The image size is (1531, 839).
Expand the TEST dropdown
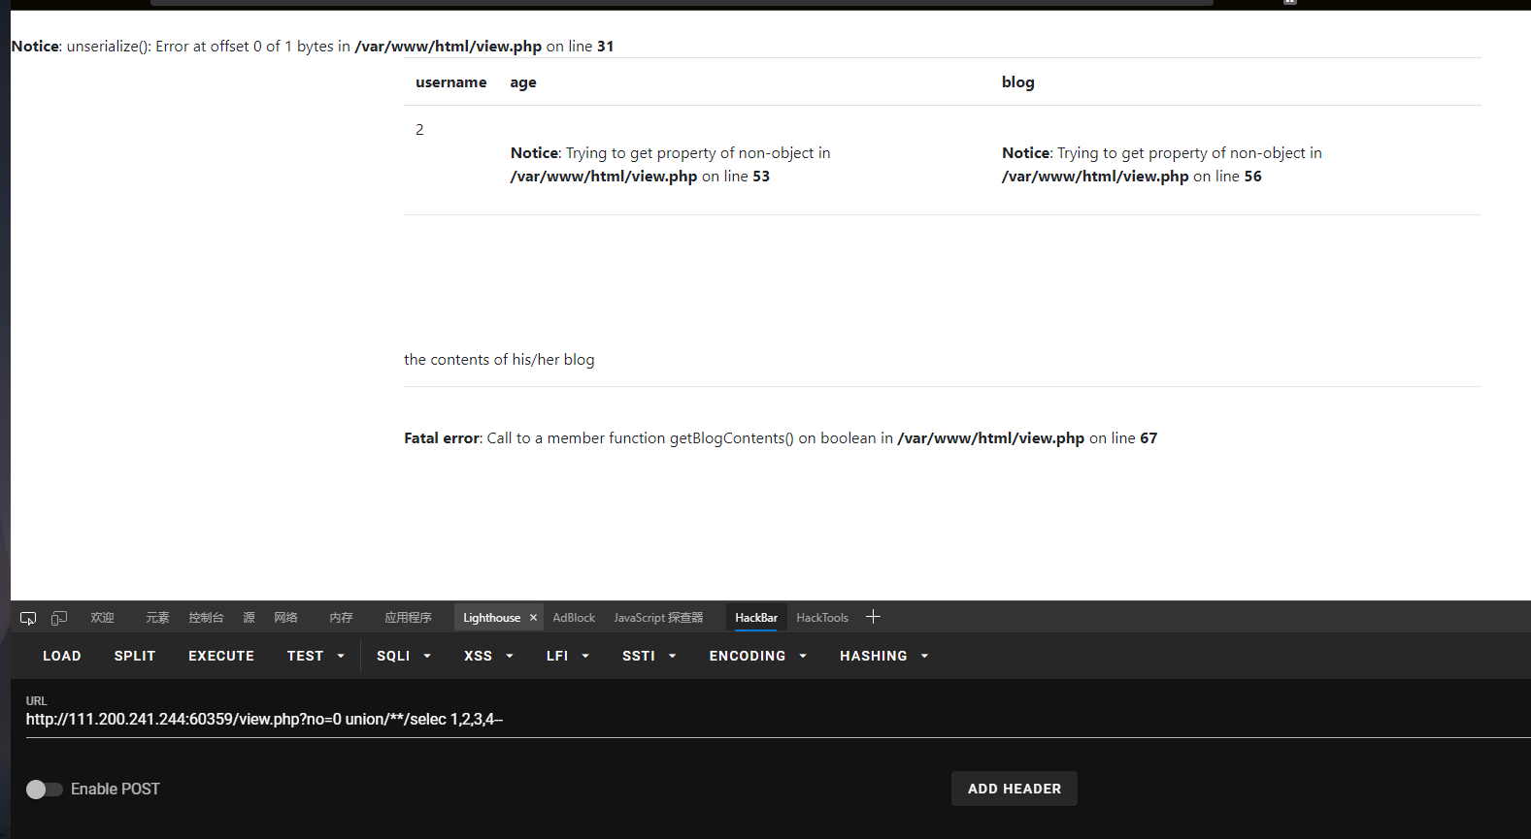click(316, 656)
